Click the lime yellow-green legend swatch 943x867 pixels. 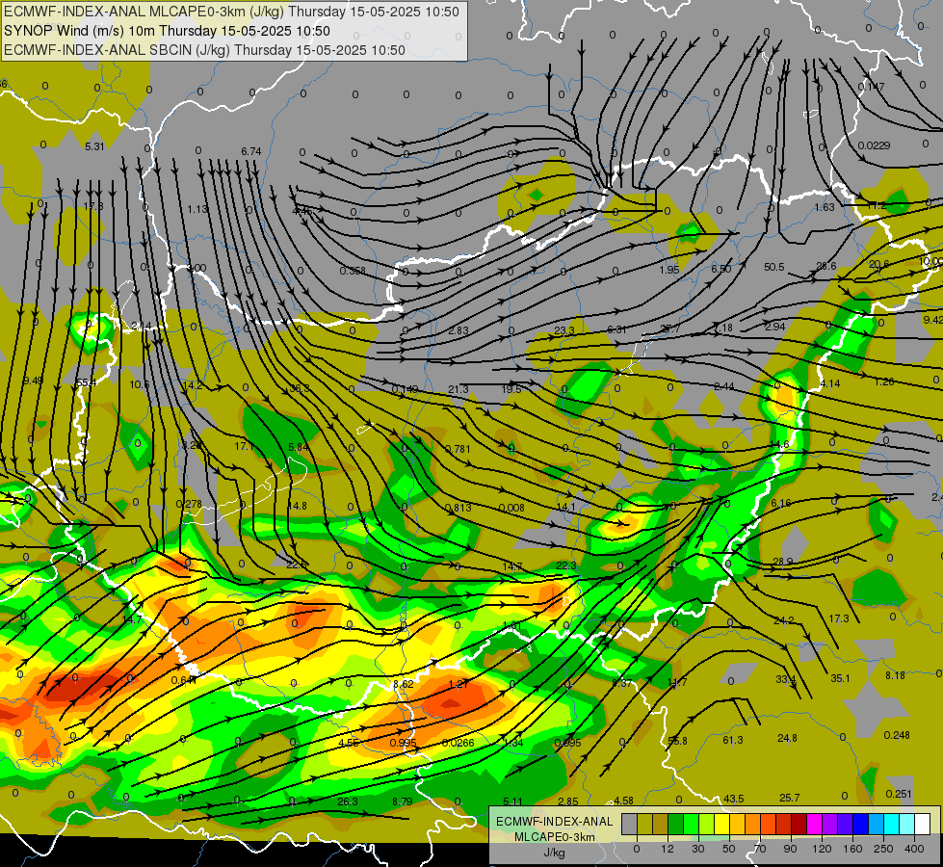click(707, 824)
